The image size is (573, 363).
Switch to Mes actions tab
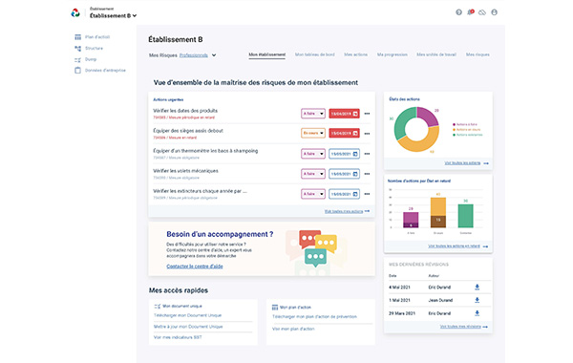coord(355,54)
